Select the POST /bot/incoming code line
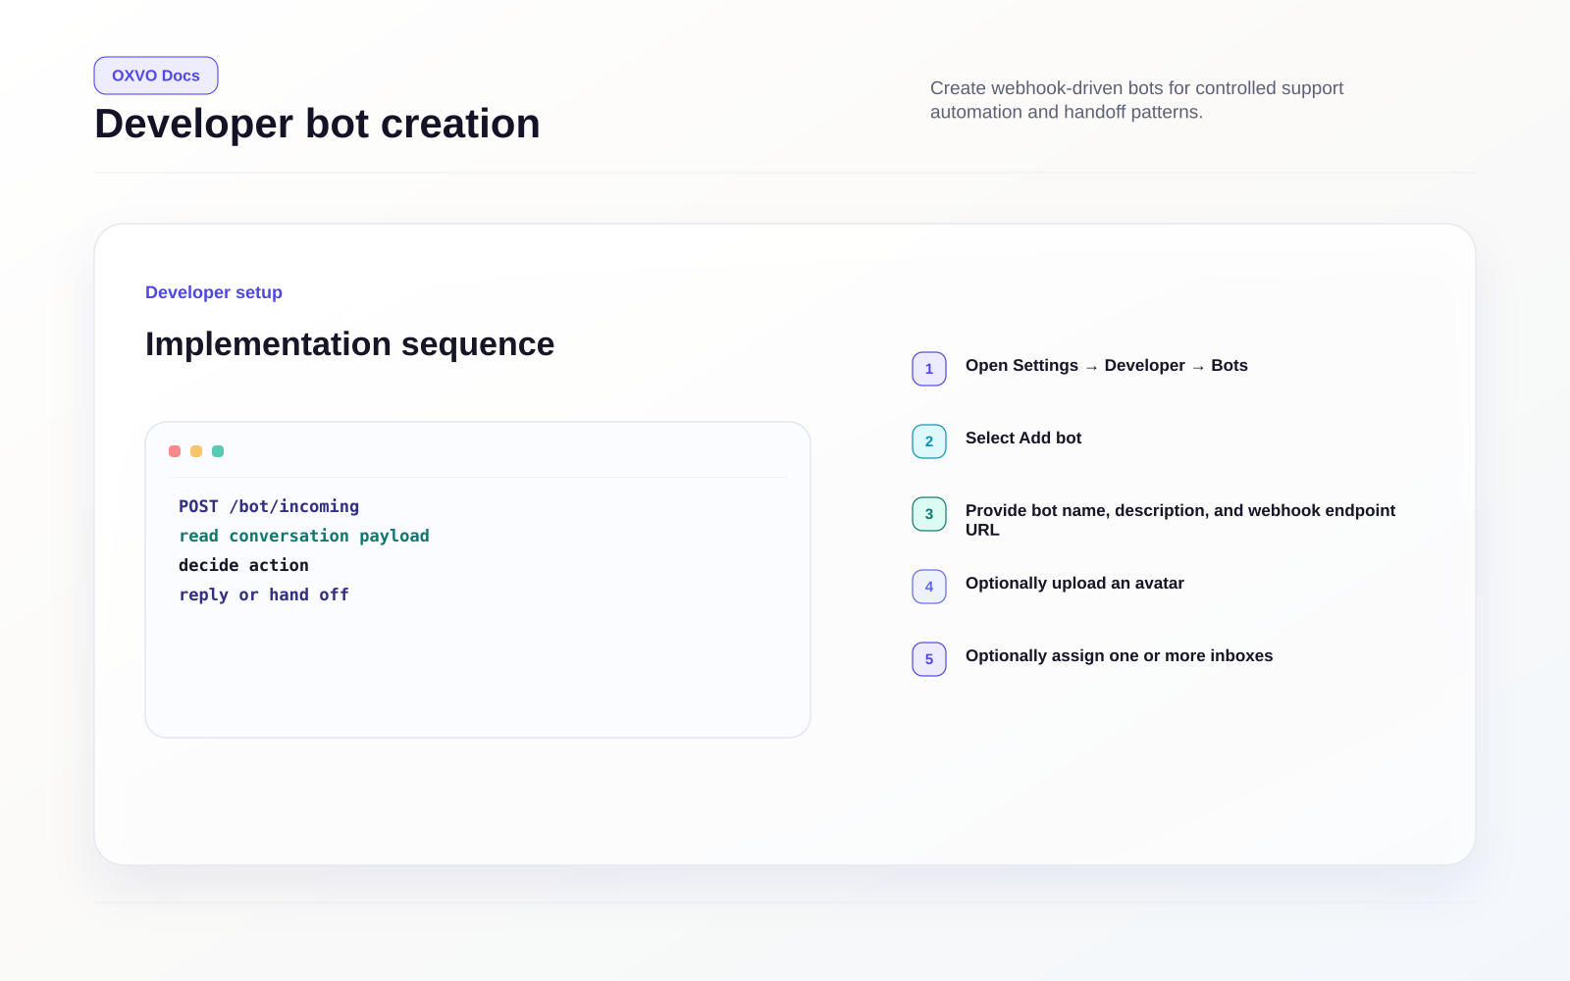1570x981 pixels. pyautogui.click(x=269, y=506)
